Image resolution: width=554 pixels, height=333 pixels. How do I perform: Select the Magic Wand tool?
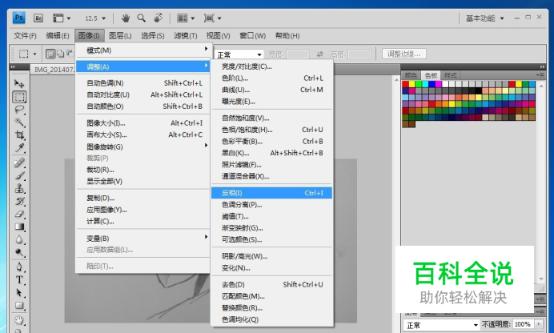[19, 122]
